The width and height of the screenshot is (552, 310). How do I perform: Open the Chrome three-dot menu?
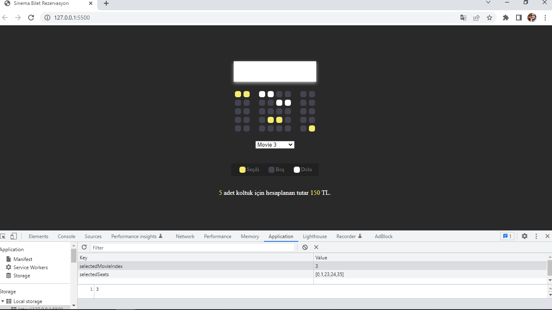tap(545, 18)
